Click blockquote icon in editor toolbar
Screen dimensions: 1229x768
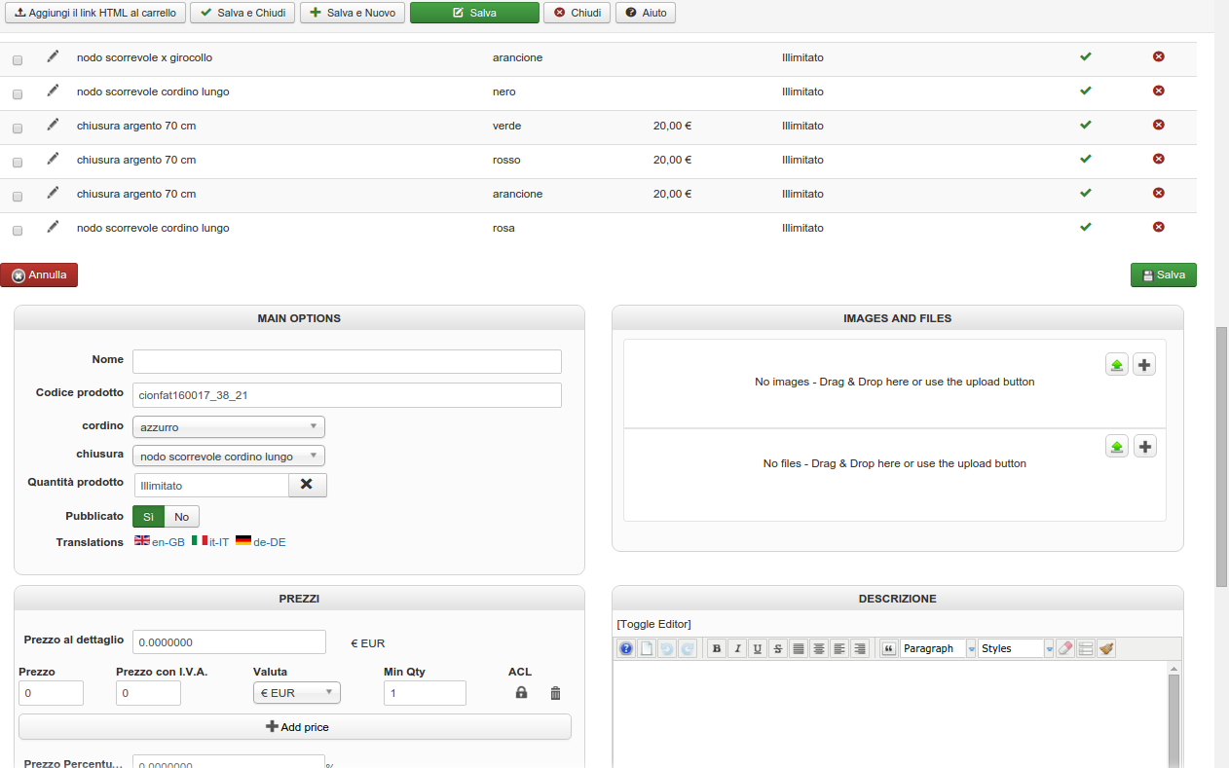click(x=888, y=648)
